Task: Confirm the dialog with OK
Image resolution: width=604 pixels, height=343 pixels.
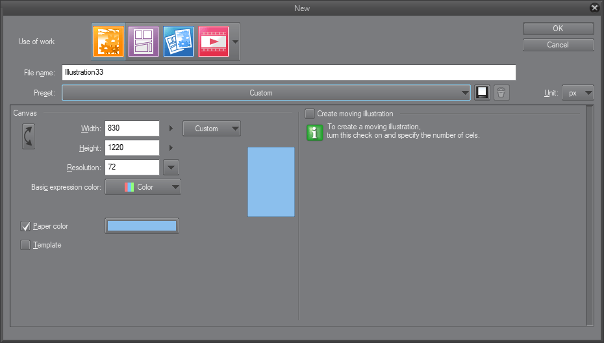Action: click(x=558, y=29)
